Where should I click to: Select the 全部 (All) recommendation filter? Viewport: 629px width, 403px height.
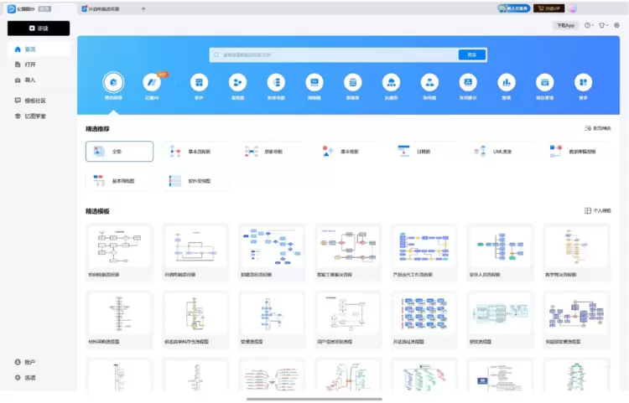119,152
